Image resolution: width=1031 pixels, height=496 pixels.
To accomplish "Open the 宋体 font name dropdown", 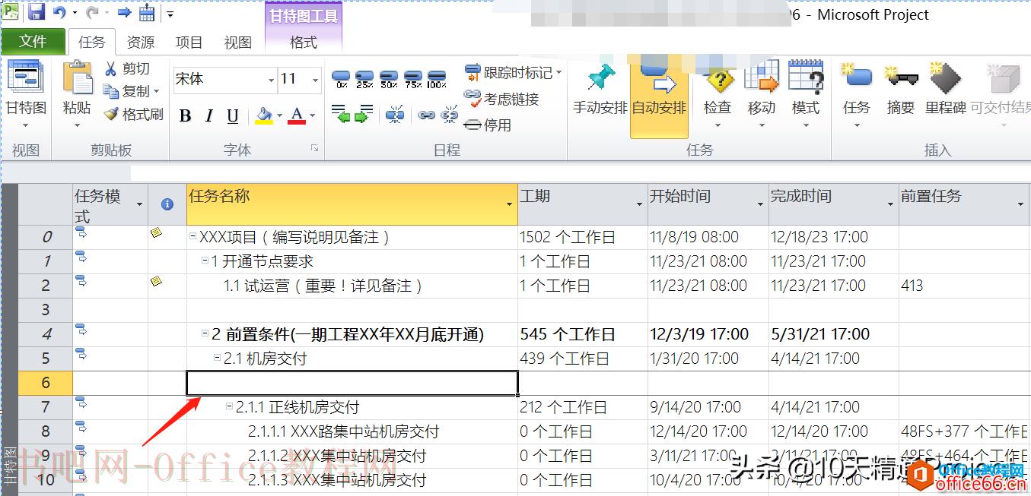I will click(x=271, y=79).
